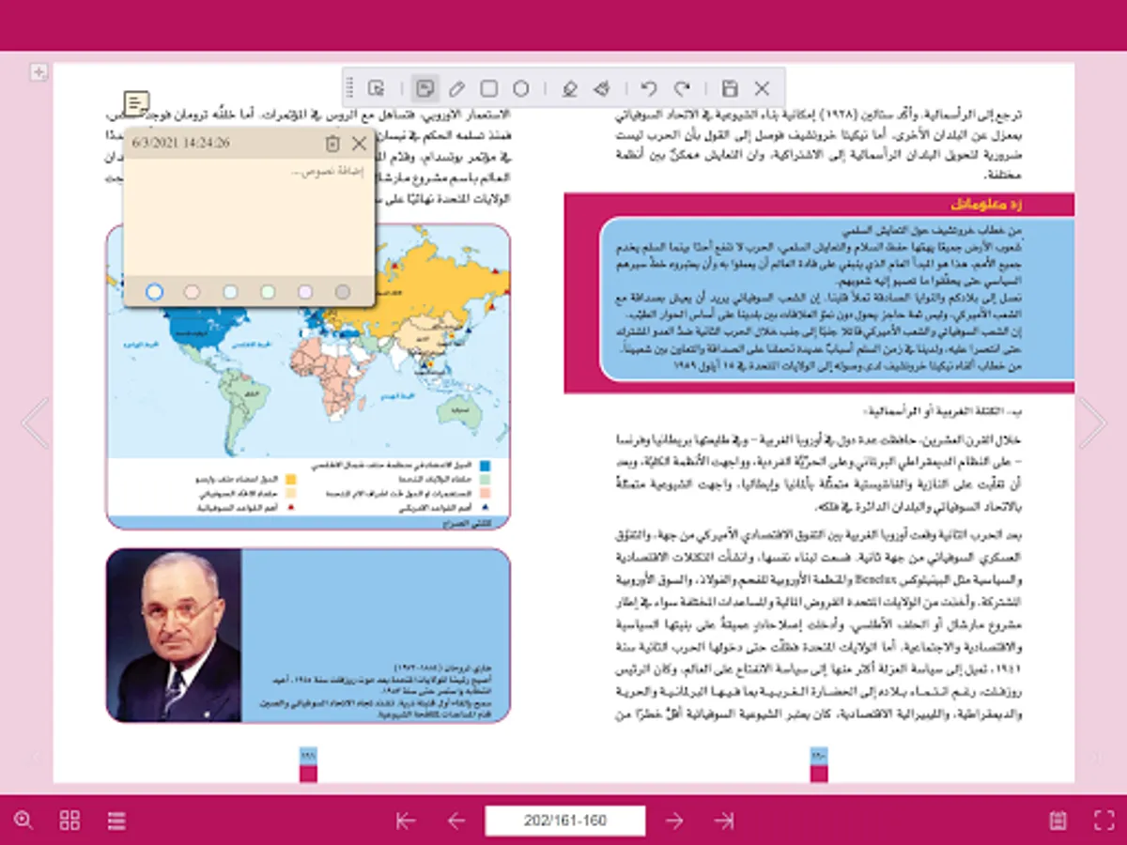Choose the light green note color swatch
Image resolution: width=1127 pixels, height=845 pixels.
pyautogui.click(x=268, y=292)
